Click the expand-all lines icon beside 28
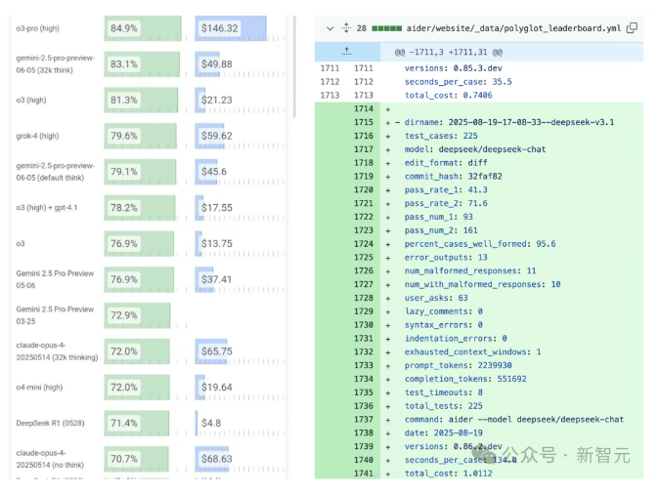The width and height of the screenshot is (659, 494). pyautogui.click(x=346, y=28)
